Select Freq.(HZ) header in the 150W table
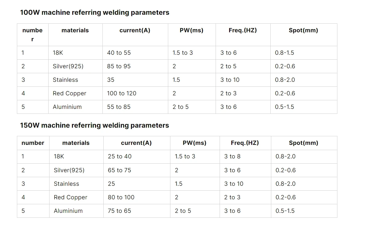 245,143
